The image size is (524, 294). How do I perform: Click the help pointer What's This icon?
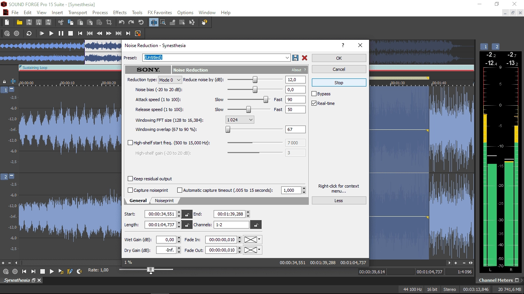204,23
